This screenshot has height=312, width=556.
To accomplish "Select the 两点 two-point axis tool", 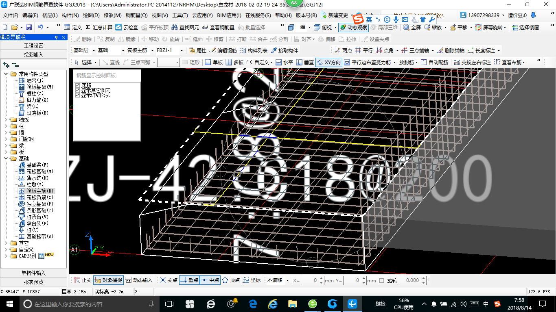I will pos(343,50).
